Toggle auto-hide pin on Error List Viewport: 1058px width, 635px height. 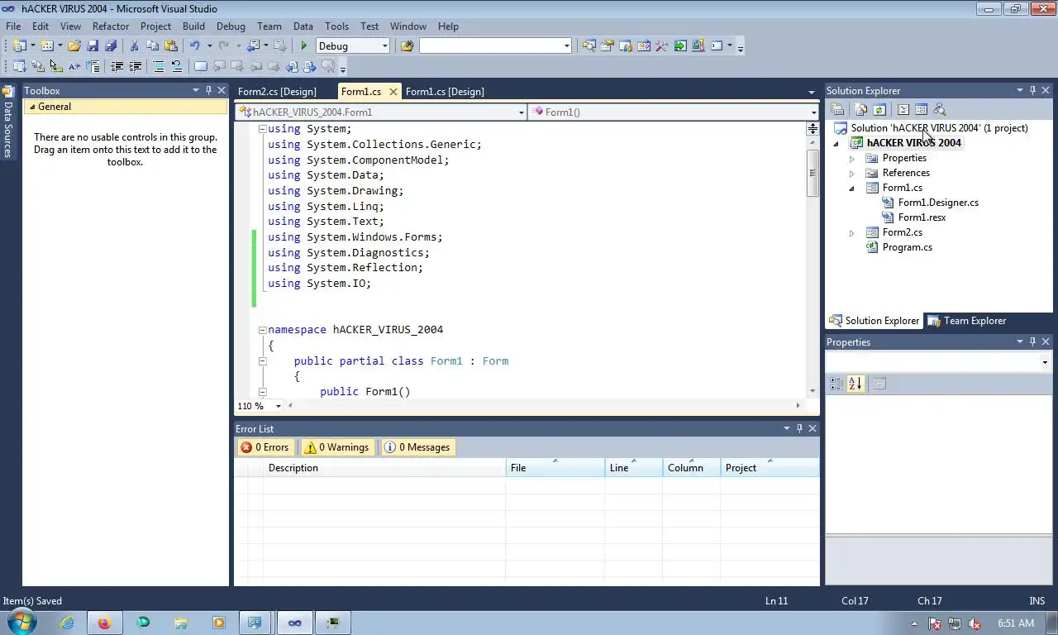click(799, 428)
